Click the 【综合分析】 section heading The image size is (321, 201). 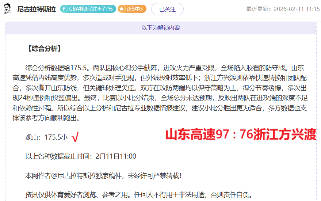(44, 49)
